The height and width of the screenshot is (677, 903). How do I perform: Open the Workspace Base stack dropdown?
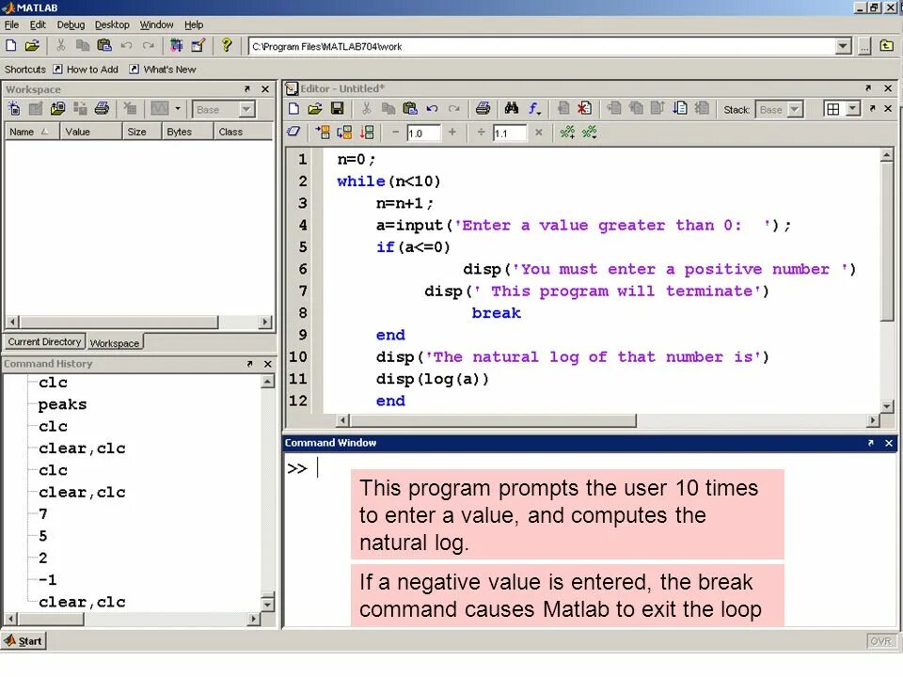coord(247,109)
